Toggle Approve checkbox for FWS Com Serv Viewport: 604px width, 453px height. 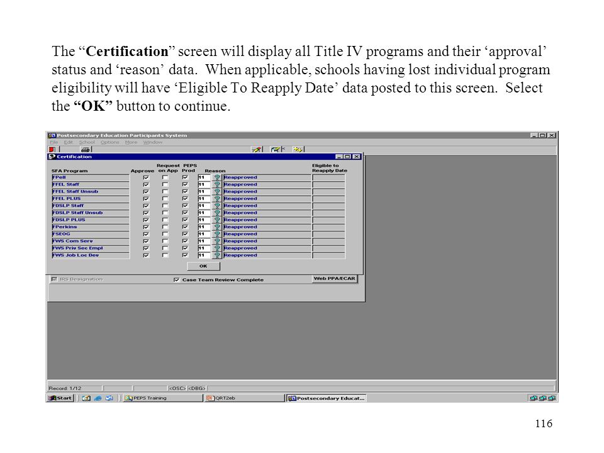pyautogui.click(x=146, y=241)
